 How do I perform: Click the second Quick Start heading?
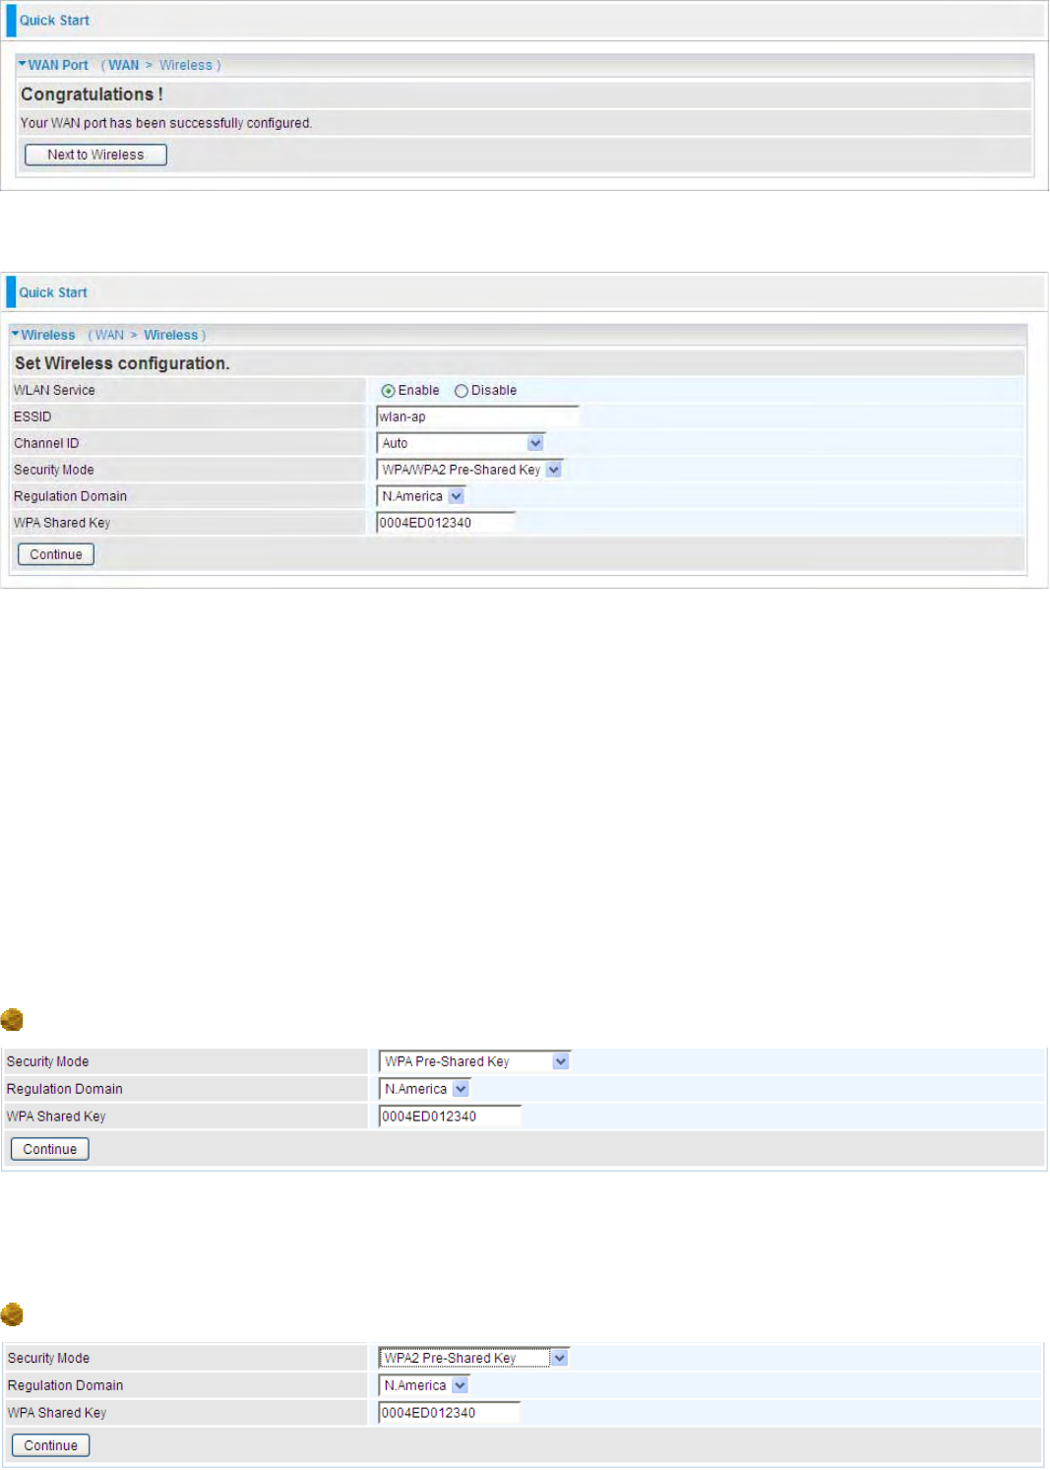pos(53,292)
